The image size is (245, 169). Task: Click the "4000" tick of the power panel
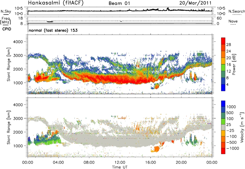(18, 42)
